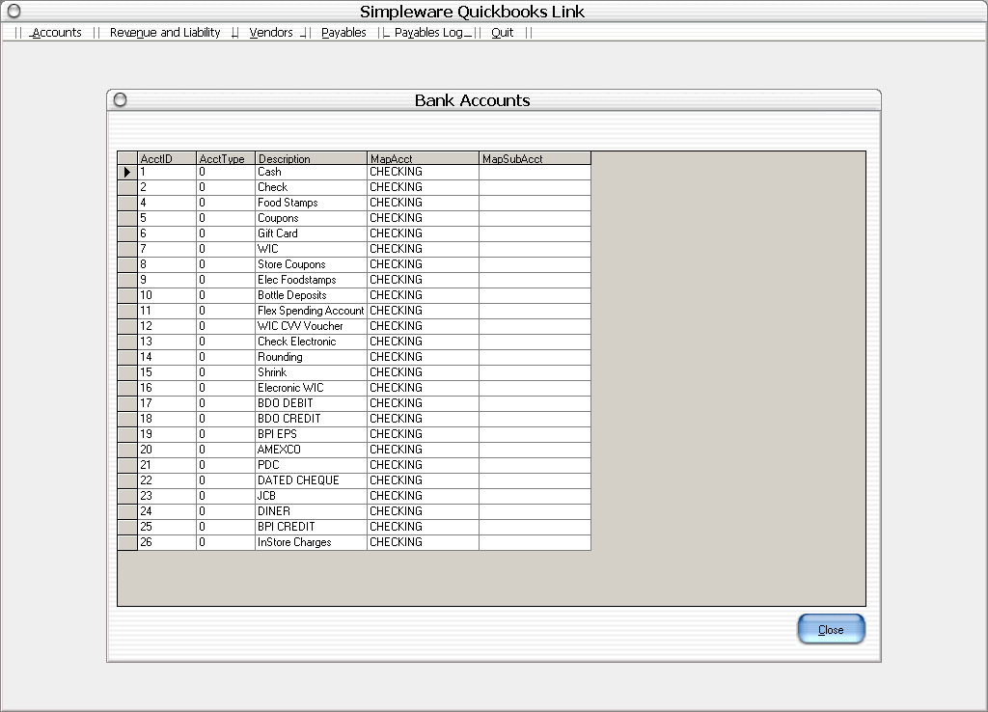Click the 'DINER' description cell

312,511
